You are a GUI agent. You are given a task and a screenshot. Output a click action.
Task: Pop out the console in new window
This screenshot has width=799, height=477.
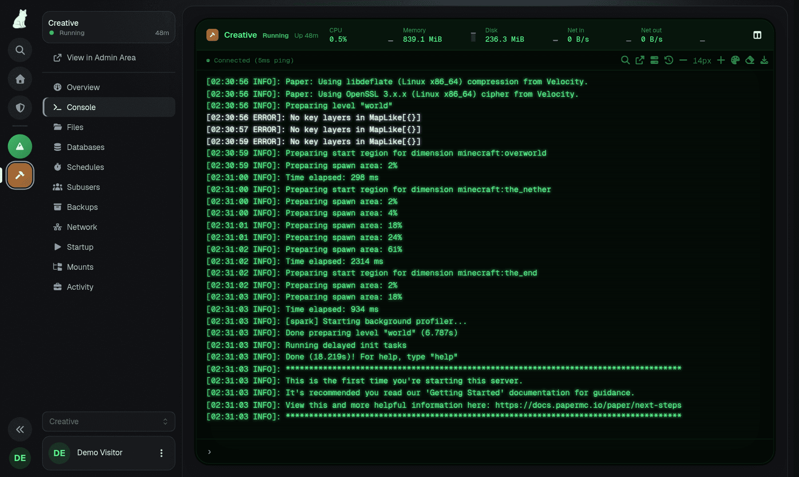640,60
